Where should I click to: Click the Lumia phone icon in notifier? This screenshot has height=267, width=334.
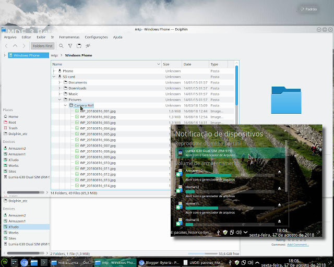pyautogui.click(x=180, y=153)
